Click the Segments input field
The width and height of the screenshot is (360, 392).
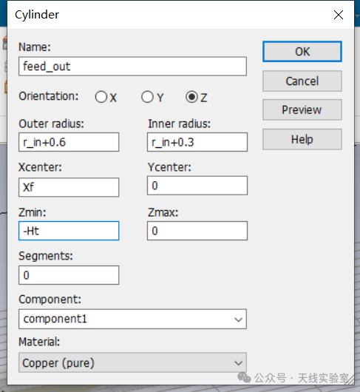pos(69,275)
